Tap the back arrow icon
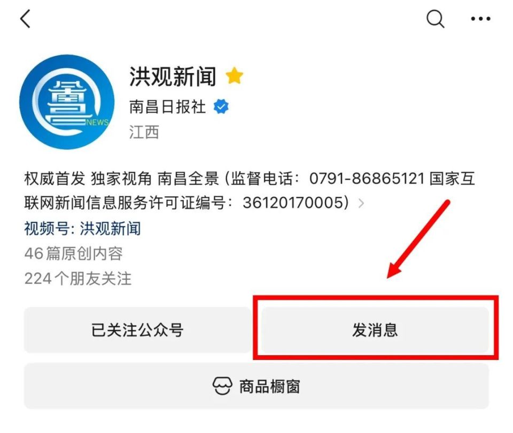This screenshot has width=513, height=433. [25, 19]
